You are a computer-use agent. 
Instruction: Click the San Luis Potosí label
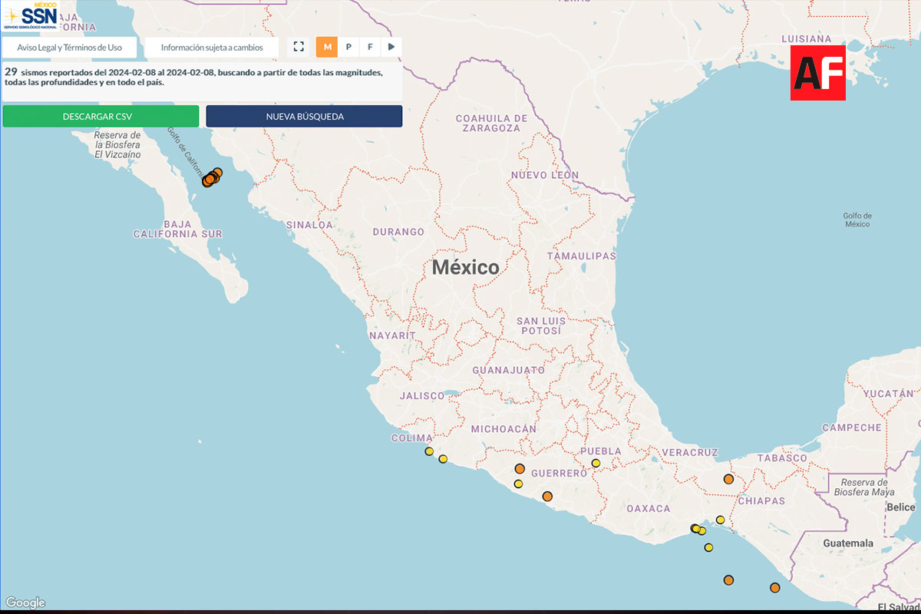(x=541, y=325)
